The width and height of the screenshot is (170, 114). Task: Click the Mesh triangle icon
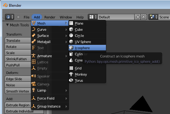pos(34,23)
